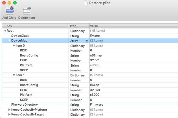Click the Type column header

pos(79,26)
